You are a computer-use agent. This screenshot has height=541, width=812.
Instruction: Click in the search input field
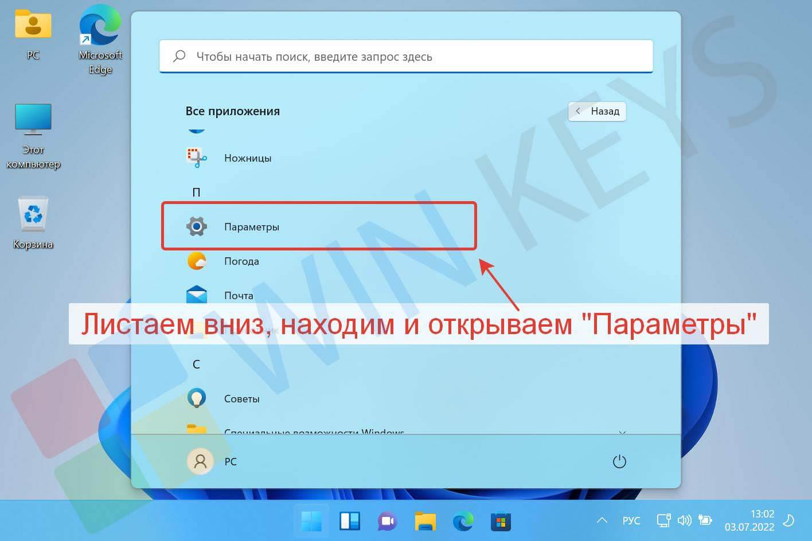[406, 56]
